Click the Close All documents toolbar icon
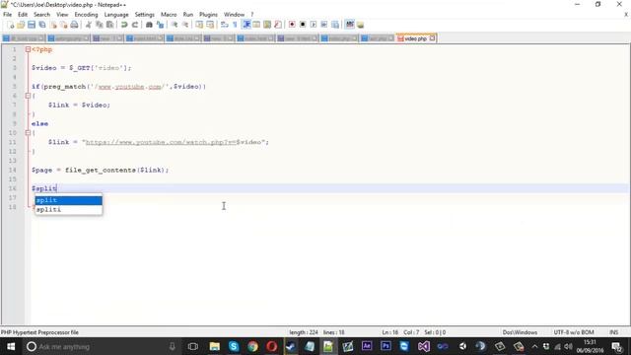The image size is (631, 355). tap(63, 25)
